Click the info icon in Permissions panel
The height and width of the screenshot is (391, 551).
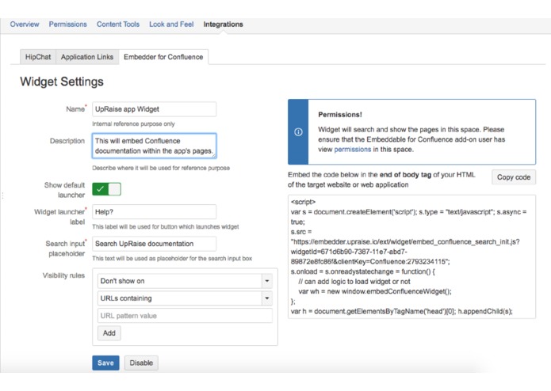[x=298, y=132]
